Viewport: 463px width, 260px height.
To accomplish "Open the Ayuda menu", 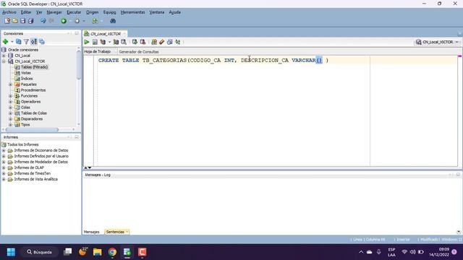I will [x=175, y=12].
